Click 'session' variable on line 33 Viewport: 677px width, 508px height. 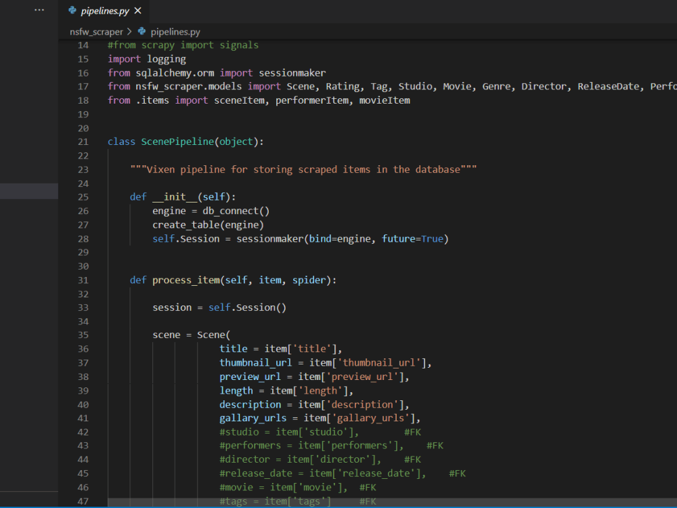tap(172, 308)
